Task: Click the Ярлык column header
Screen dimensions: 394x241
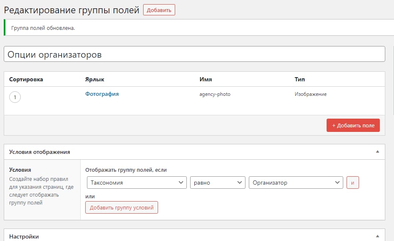Action: tap(94, 79)
